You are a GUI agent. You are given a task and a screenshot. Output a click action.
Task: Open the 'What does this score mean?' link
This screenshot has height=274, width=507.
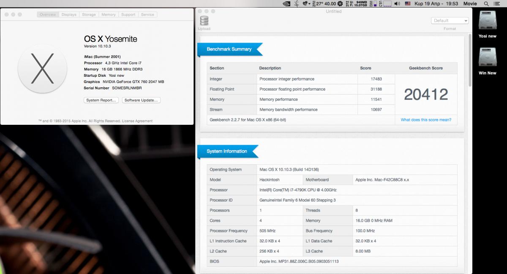(x=426, y=120)
